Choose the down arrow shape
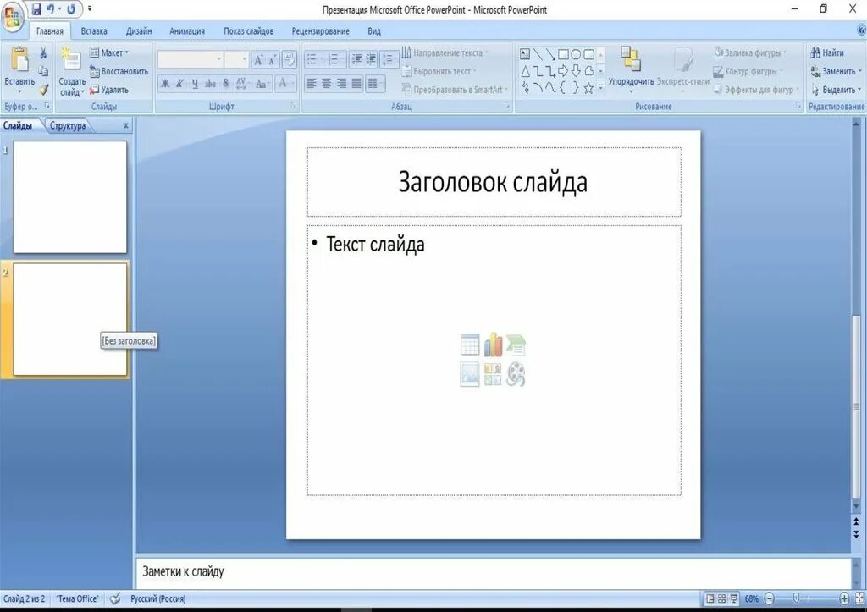This screenshot has height=612, width=867. tap(576, 71)
